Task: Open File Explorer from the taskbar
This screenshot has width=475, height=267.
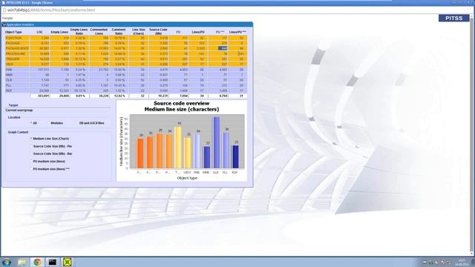Action: click(x=22, y=262)
